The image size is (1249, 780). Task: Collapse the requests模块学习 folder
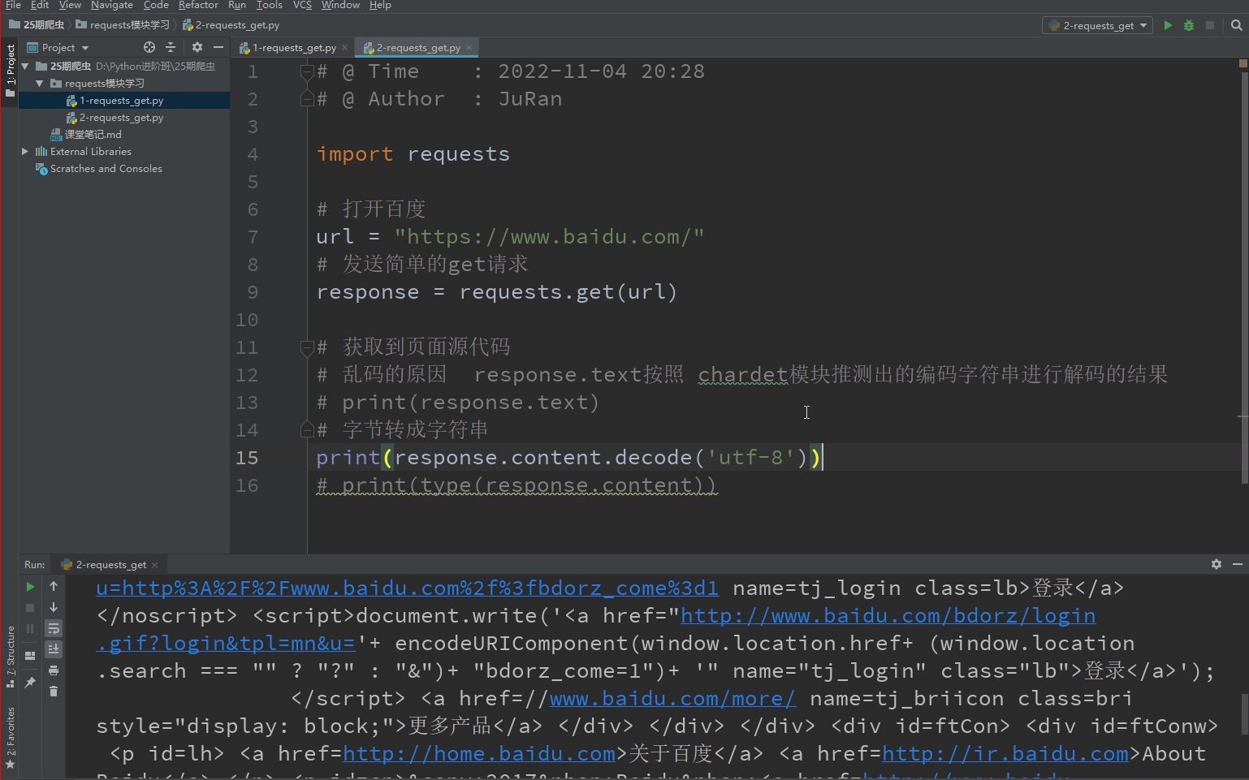(x=39, y=83)
